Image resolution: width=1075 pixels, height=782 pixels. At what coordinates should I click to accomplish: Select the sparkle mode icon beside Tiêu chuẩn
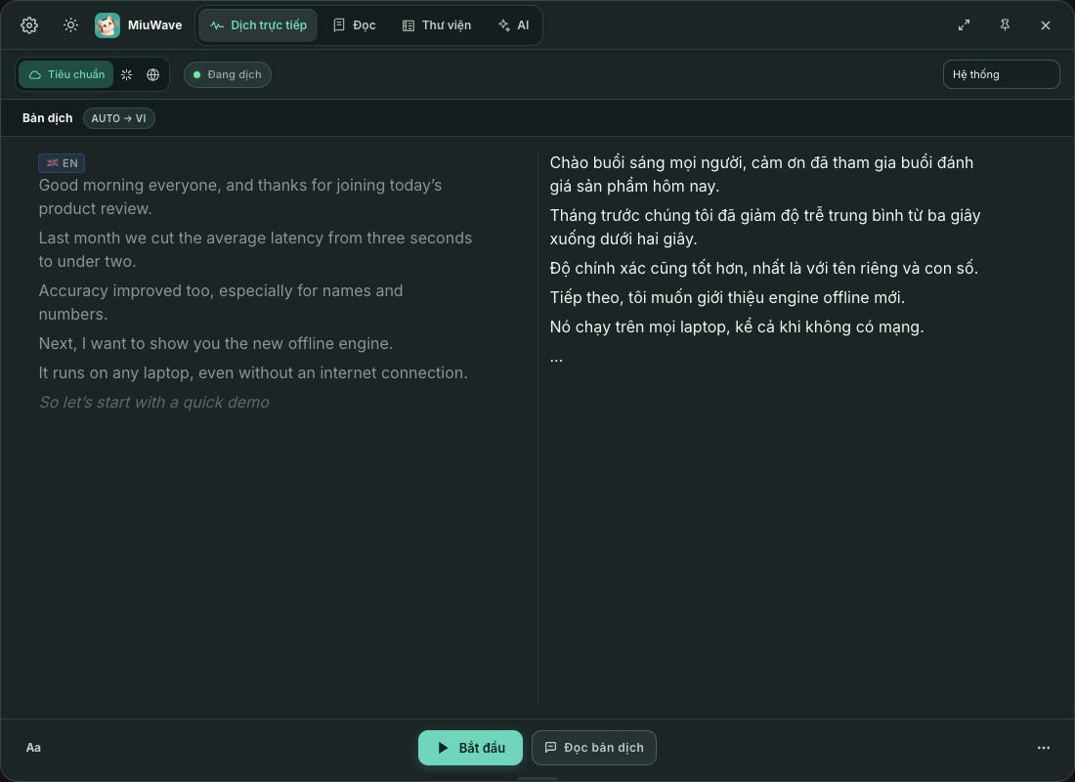[127, 74]
